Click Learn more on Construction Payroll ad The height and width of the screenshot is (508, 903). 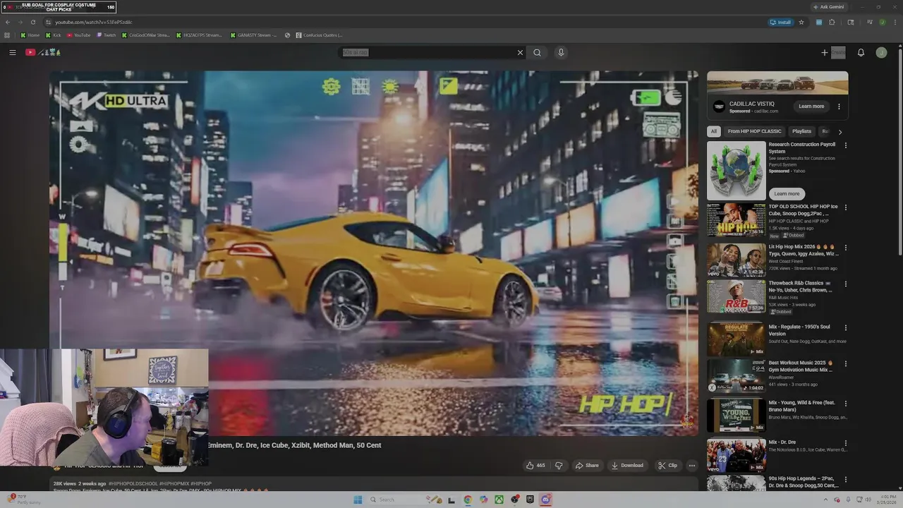pos(787,193)
